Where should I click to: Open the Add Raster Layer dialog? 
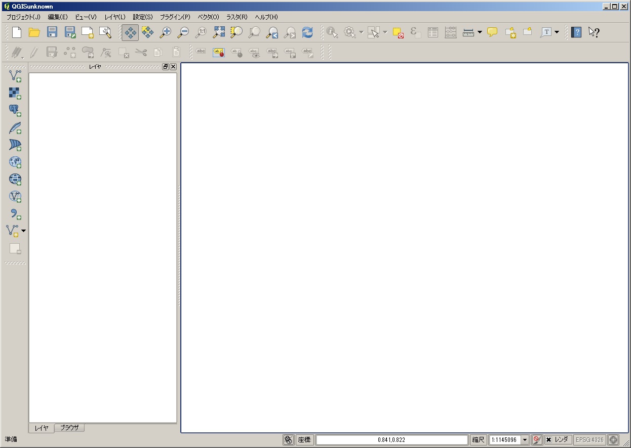15,93
